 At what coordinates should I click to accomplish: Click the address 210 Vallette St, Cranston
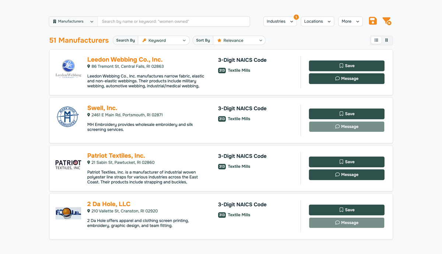[x=124, y=211]
